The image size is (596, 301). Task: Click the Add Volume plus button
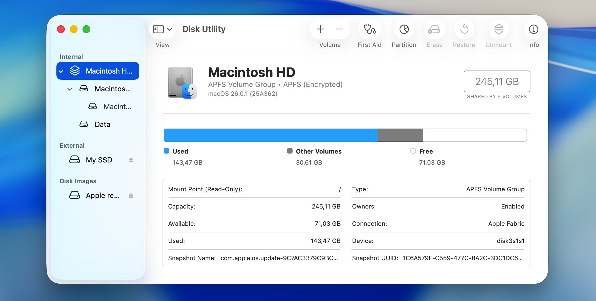(320, 29)
